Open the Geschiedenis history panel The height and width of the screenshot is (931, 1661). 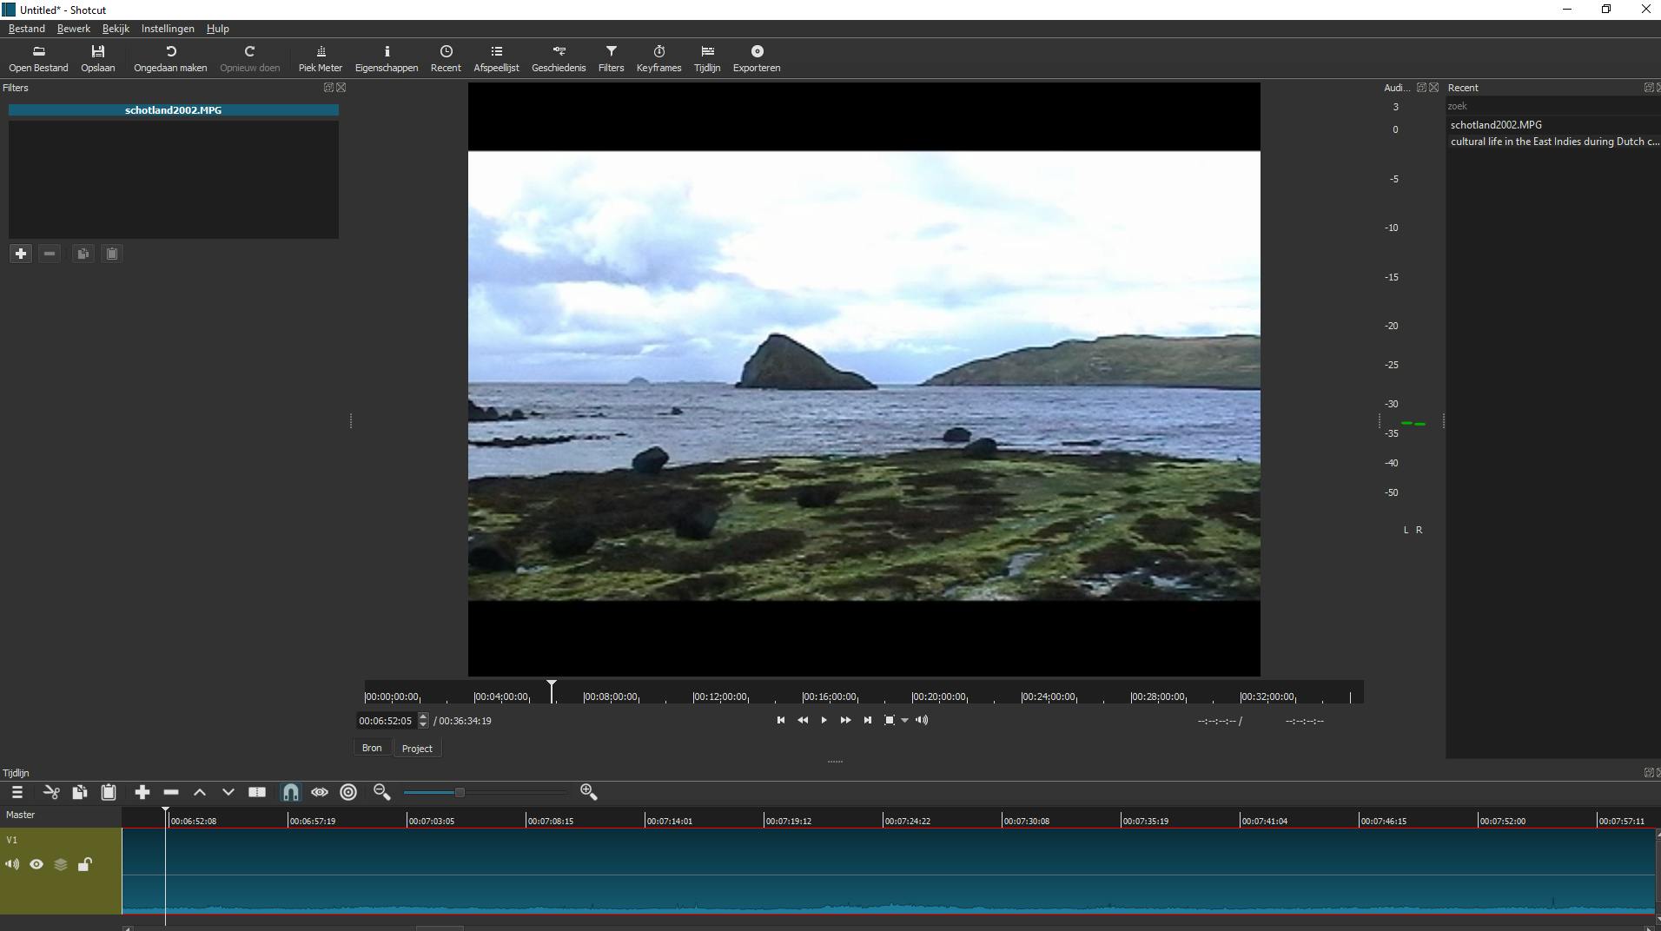[558, 58]
